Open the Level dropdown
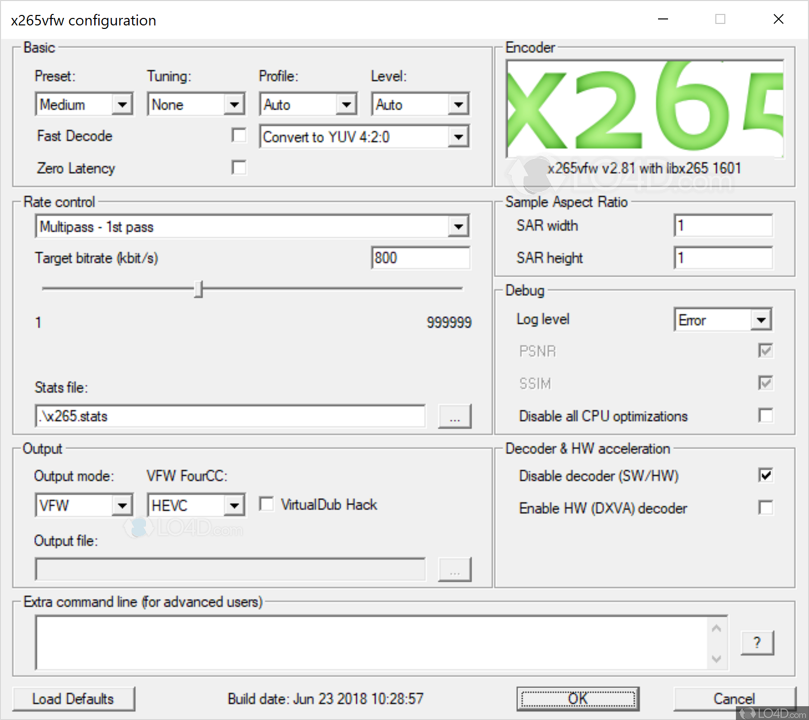809x720 pixels. point(458,104)
